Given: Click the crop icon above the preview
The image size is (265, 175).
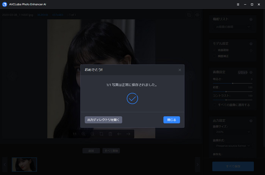Looking at the screenshot, I should pyautogui.click(x=189, y=15).
